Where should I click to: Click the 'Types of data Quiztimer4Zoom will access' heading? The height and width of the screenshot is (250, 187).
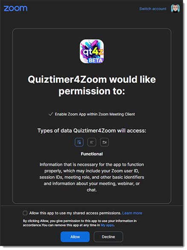pos(92,131)
